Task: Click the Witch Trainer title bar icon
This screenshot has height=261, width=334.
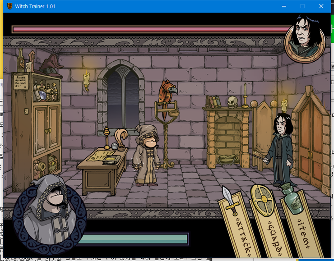Action: 9,6
